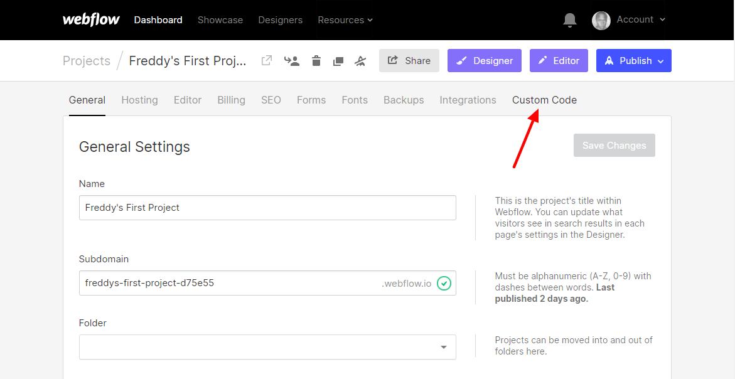Switch to the Fonts tab

355,100
